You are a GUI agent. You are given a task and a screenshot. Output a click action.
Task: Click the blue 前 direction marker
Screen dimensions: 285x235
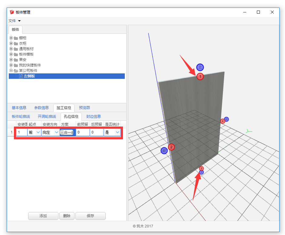pos(164,150)
